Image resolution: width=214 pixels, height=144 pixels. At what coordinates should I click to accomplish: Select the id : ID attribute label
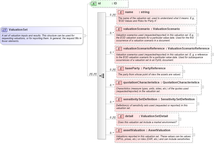pos(108,4)
